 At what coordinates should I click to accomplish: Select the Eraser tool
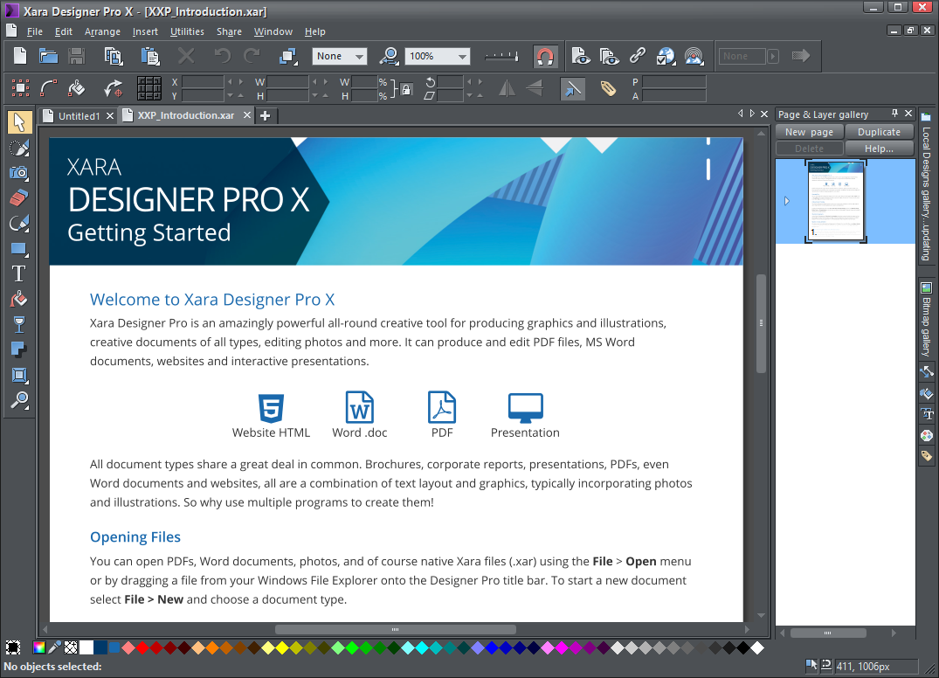(19, 197)
